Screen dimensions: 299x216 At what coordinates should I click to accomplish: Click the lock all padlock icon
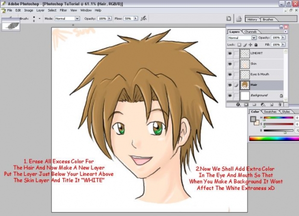(256, 45)
